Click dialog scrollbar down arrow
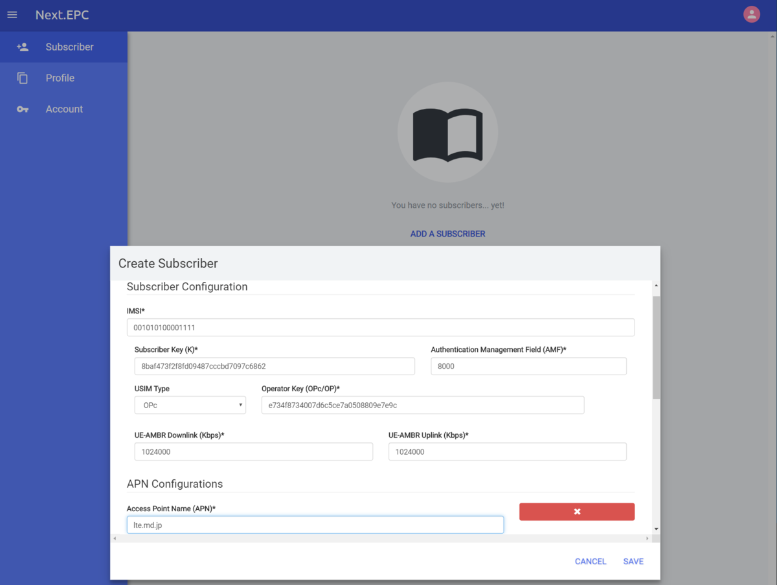 click(x=657, y=529)
